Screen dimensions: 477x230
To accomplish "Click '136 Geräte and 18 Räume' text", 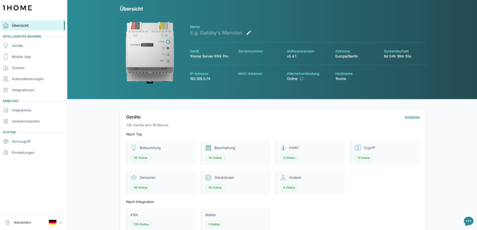I will [147, 125].
